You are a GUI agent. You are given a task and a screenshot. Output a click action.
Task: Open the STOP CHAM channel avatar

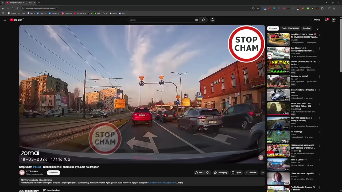pos(22,173)
